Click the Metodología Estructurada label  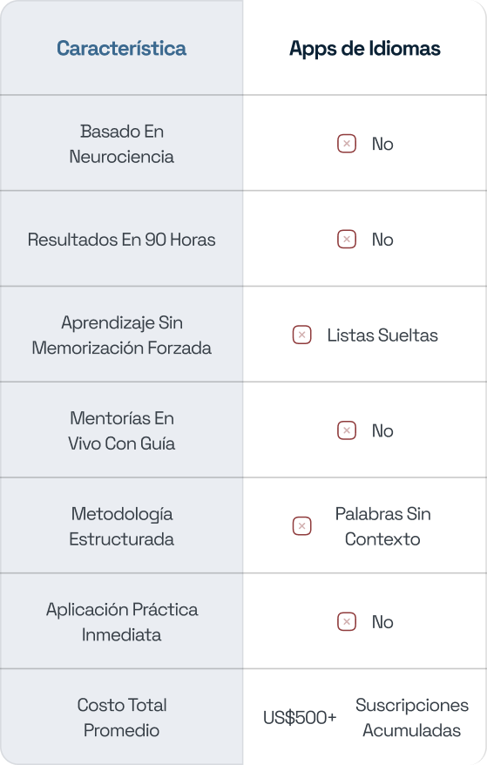[121, 526]
